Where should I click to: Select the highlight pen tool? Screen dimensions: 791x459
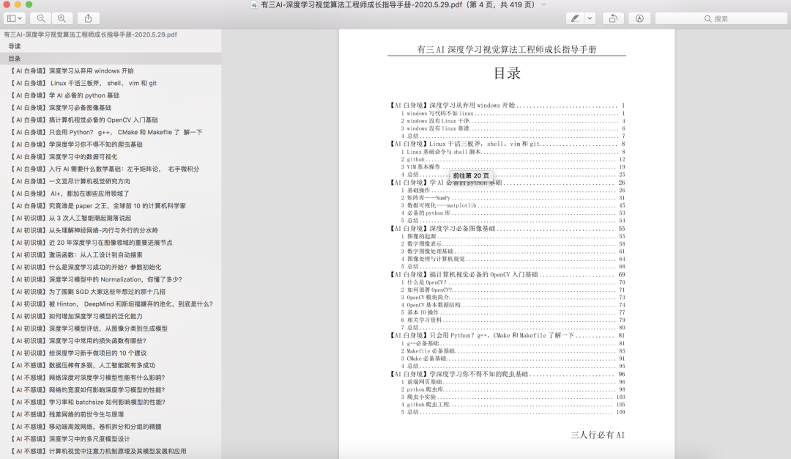point(575,18)
